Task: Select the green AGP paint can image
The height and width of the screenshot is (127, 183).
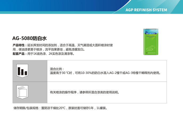Action: coord(151,42)
